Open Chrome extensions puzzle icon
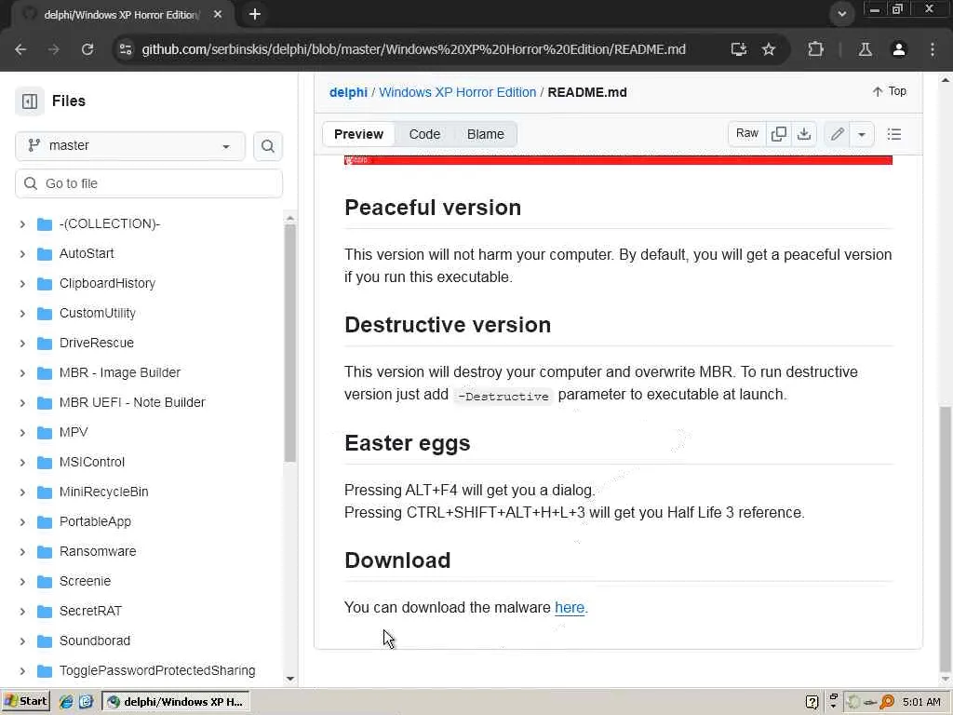 coord(816,49)
